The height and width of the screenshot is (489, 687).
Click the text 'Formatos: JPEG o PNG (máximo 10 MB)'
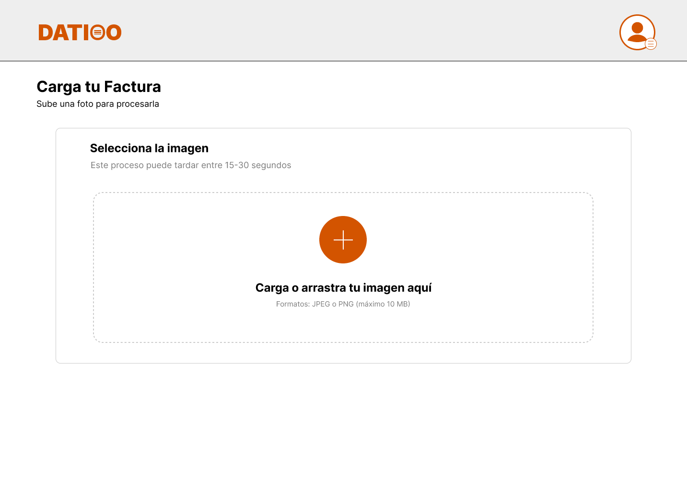[x=343, y=304]
